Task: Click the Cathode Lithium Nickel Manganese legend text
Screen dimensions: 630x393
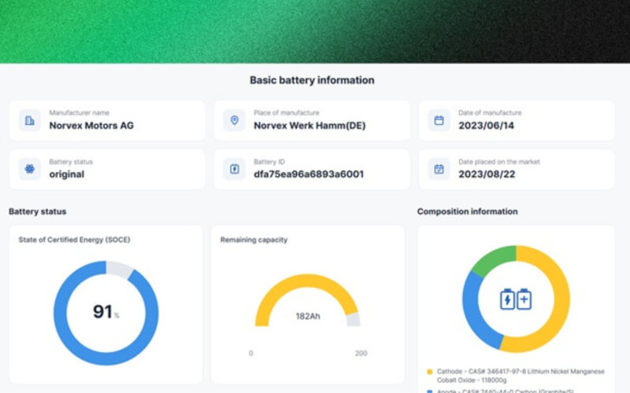Action: [521, 376]
